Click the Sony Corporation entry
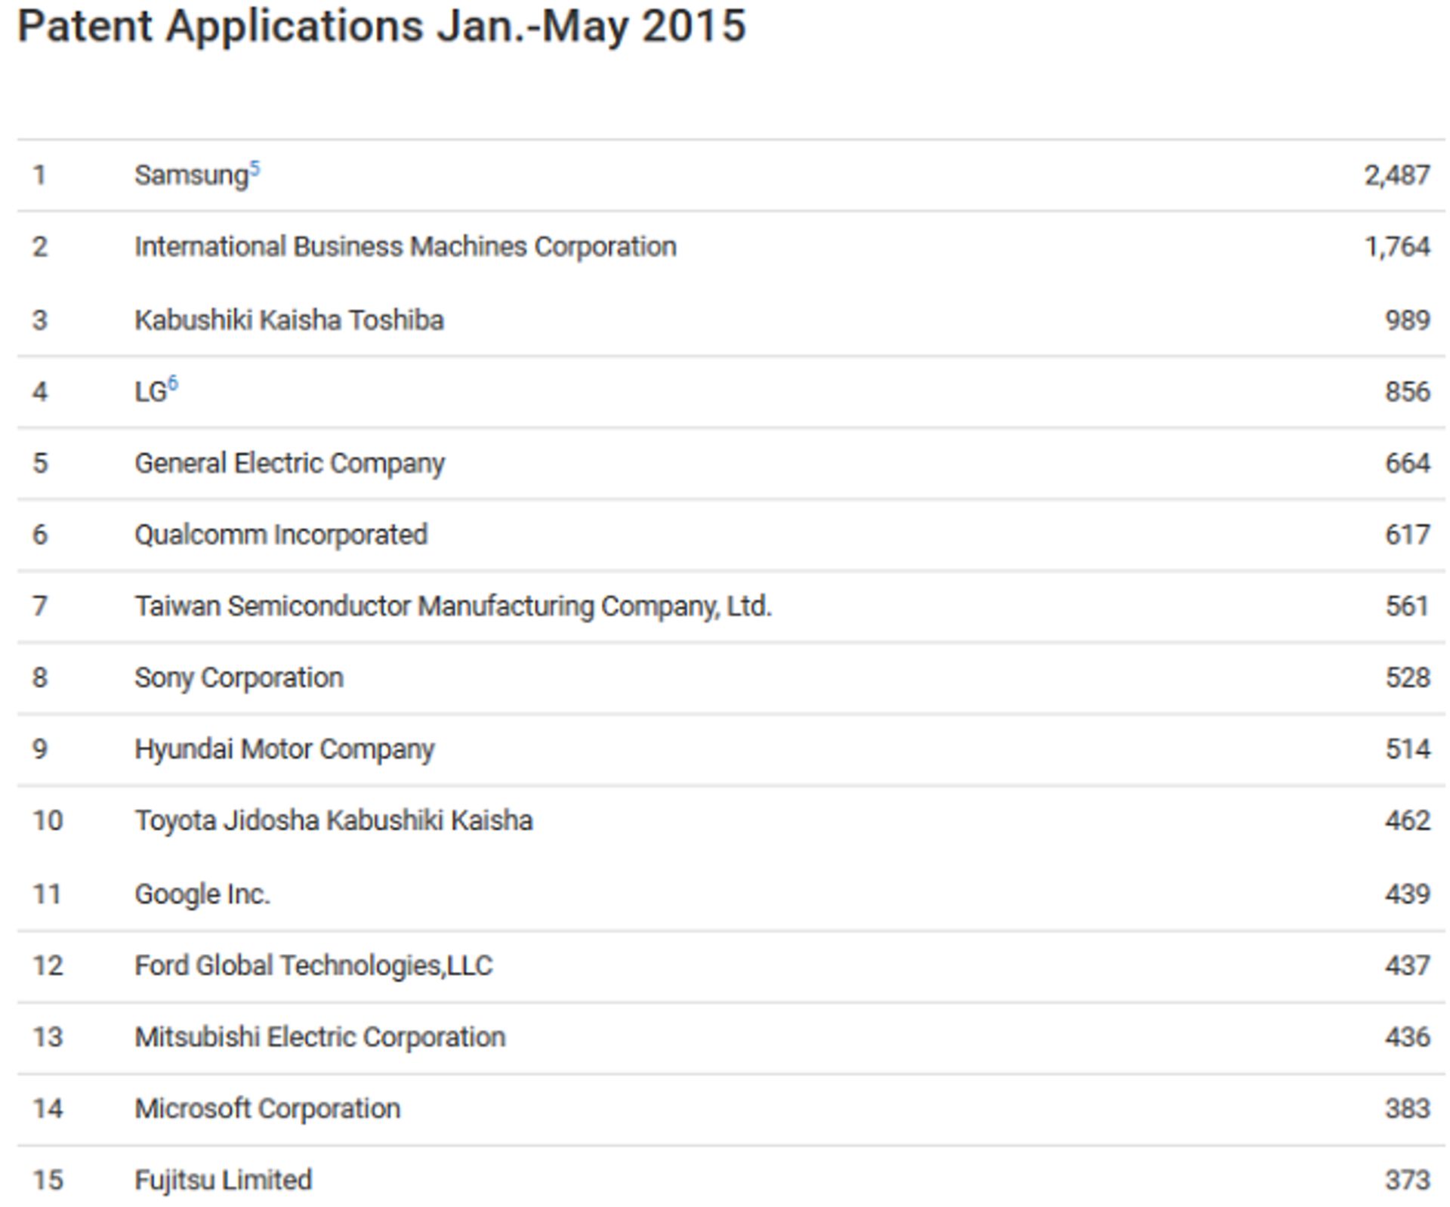The height and width of the screenshot is (1207, 1450). point(239,678)
